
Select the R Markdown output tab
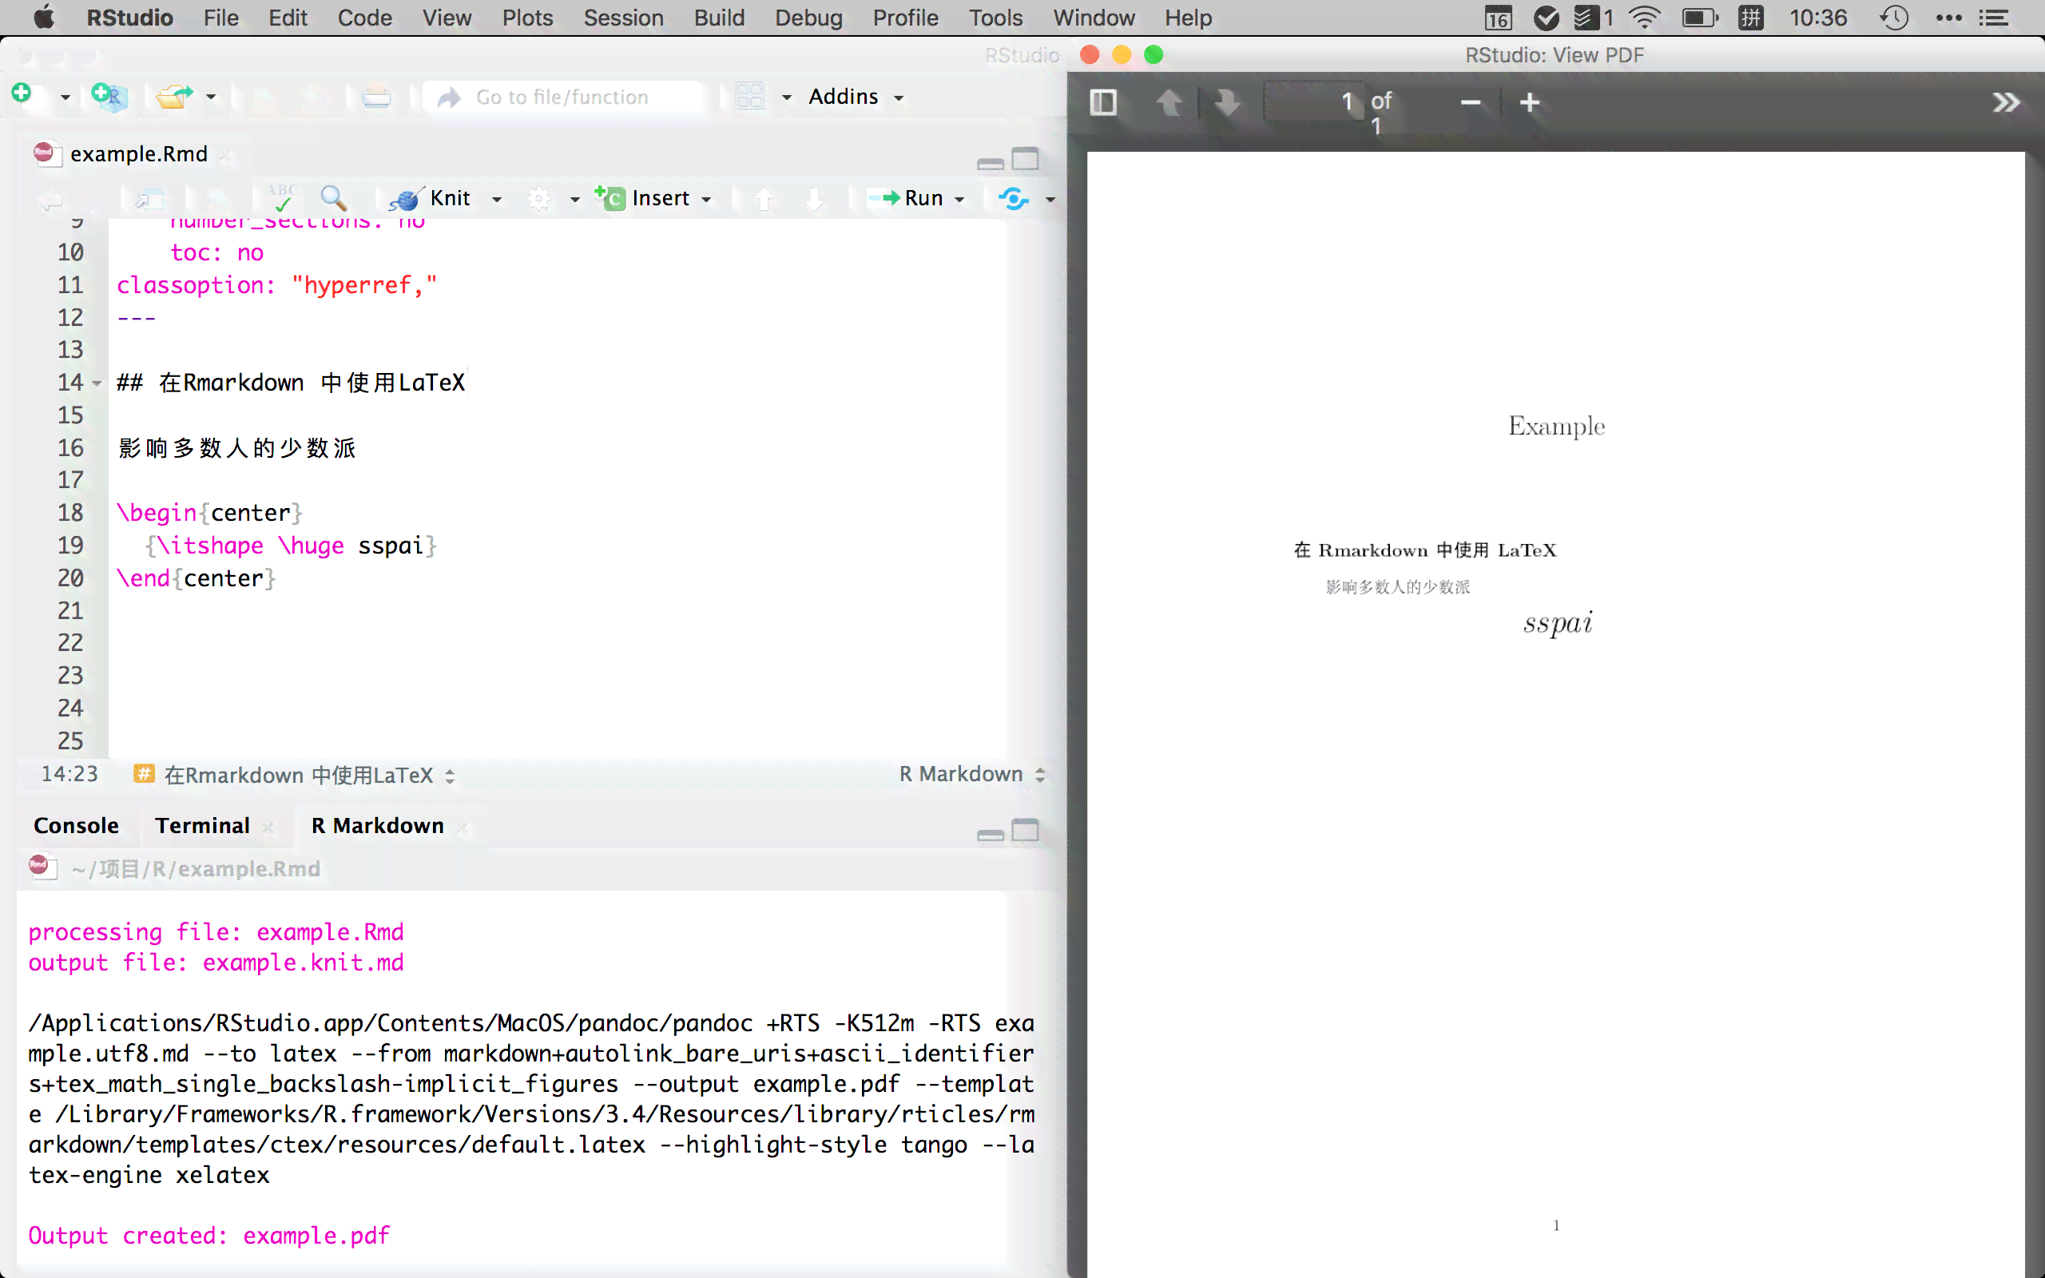377,826
